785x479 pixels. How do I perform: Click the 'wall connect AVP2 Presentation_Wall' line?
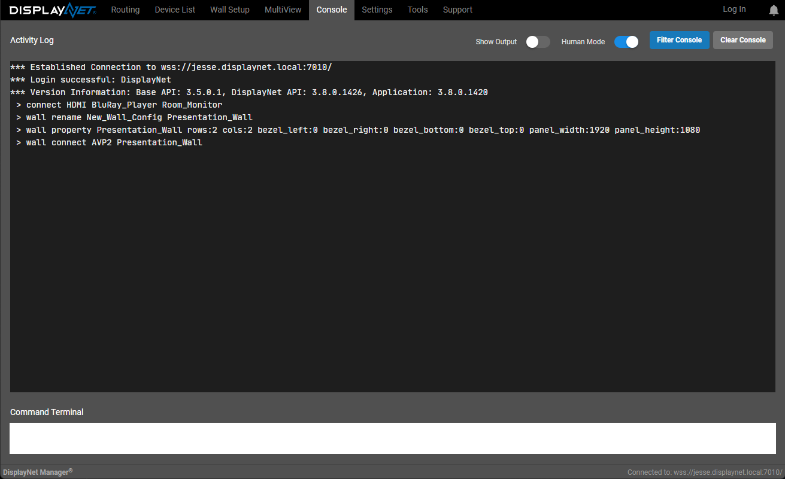[x=110, y=142]
